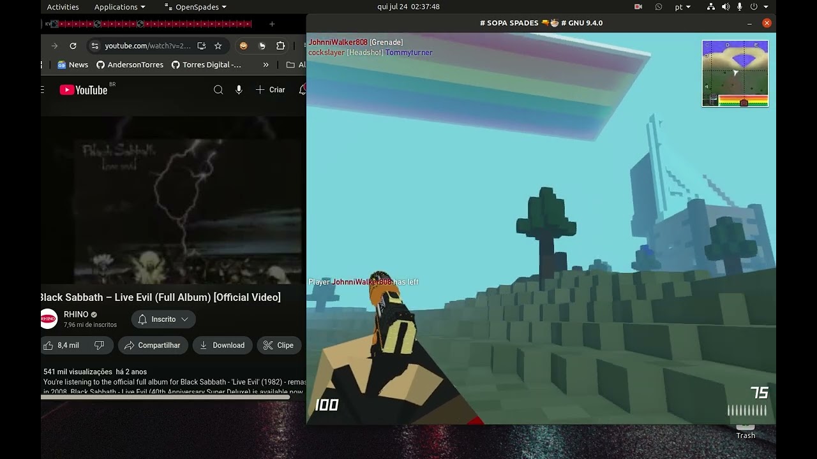
Task: Open the Trash desktop icon
Action: pyautogui.click(x=746, y=431)
